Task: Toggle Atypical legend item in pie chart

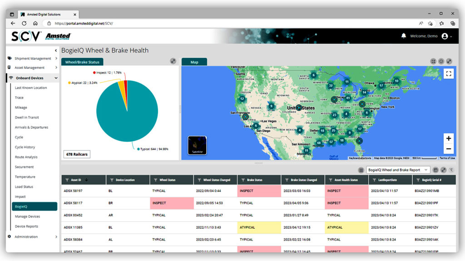Action: (84, 83)
